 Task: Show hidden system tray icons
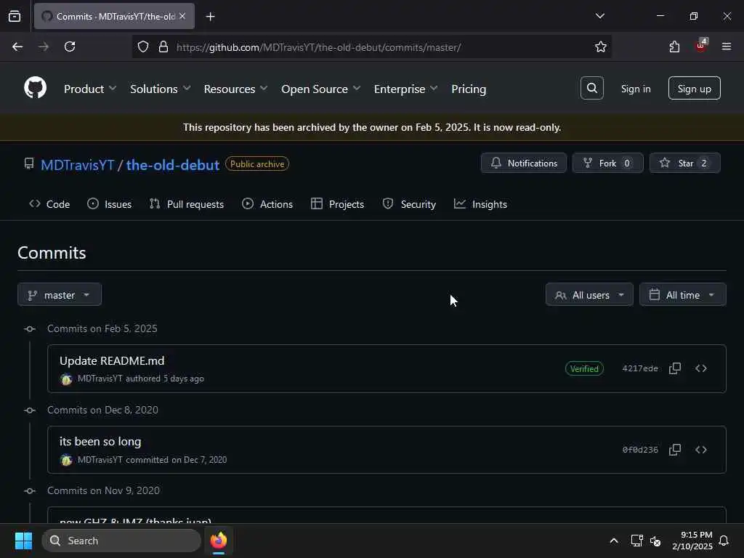click(x=613, y=541)
